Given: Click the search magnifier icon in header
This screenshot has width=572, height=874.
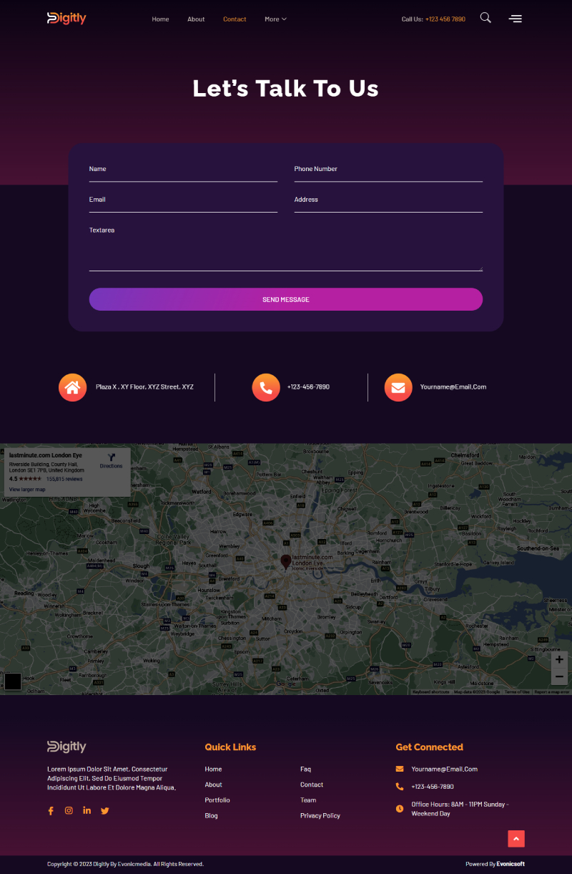Looking at the screenshot, I should 485,18.
